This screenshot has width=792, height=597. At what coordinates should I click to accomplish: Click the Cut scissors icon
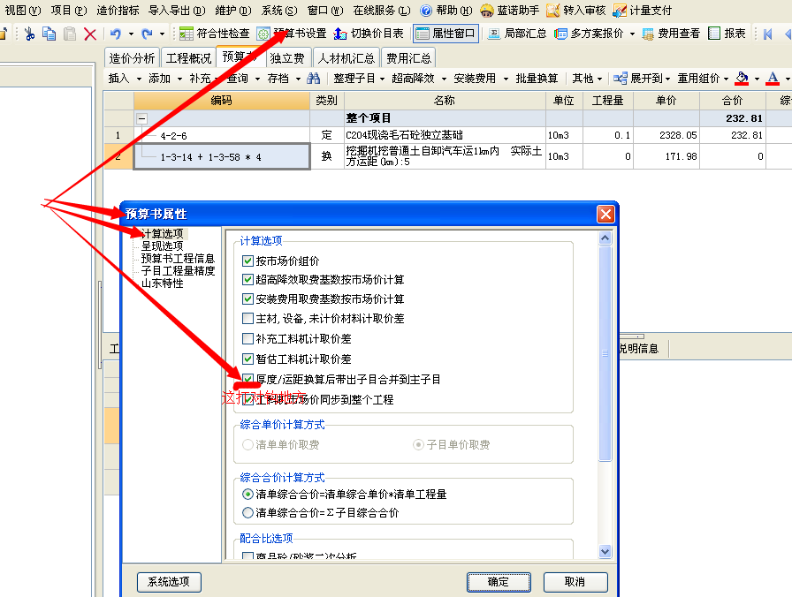click(29, 34)
